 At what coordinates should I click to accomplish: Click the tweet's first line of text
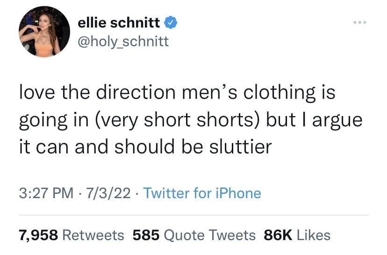pos(177,92)
